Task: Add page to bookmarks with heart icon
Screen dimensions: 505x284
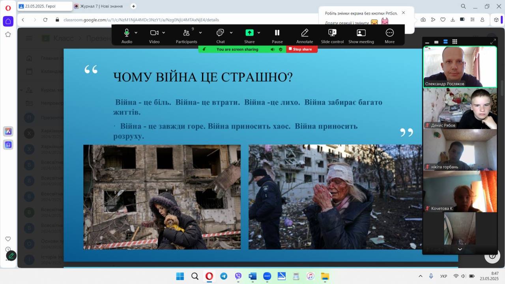Action: [443, 20]
